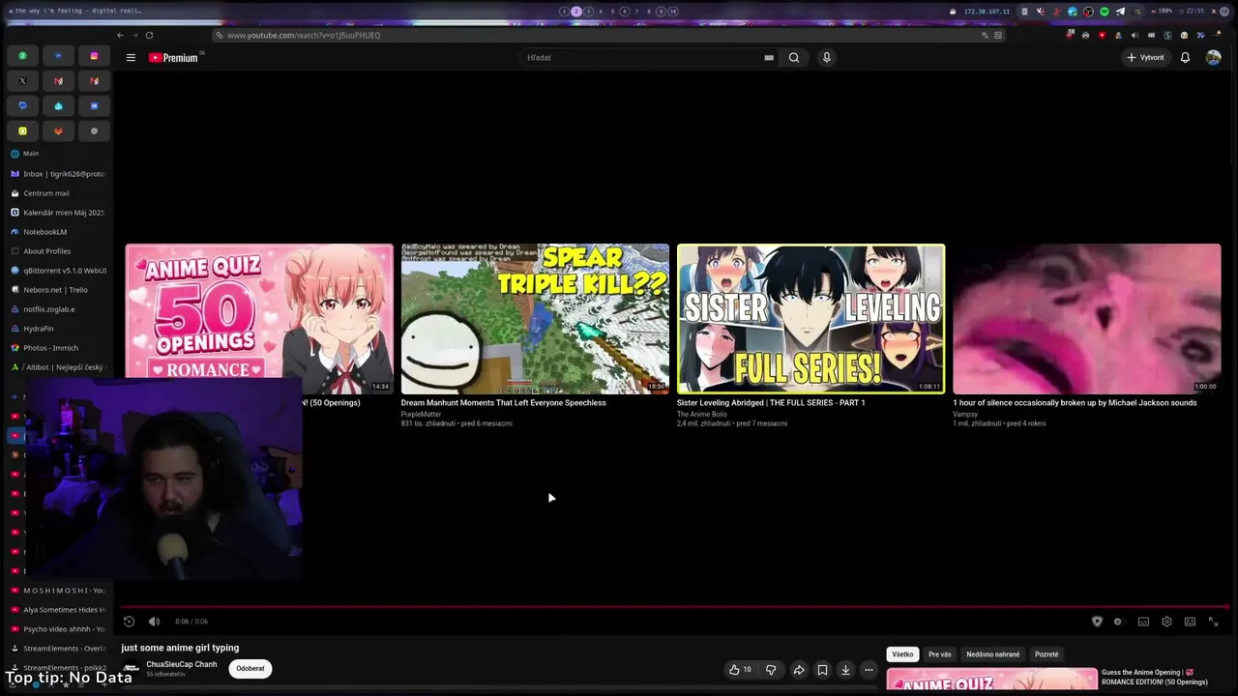
Task: Open the Main tab in the sidebar
Action: [x=58, y=154]
